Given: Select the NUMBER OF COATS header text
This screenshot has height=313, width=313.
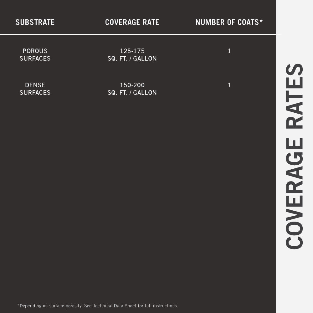Looking at the screenshot, I should click(227, 22).
